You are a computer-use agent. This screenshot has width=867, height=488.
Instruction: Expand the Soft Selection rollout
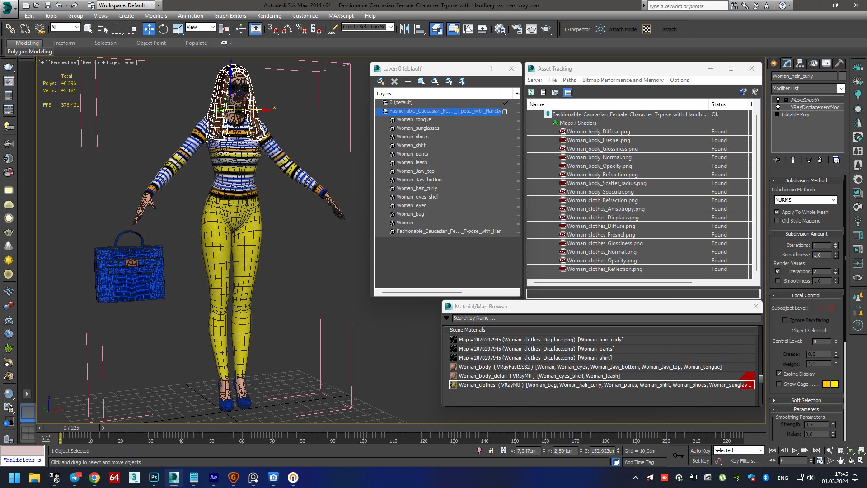(806, 400)
